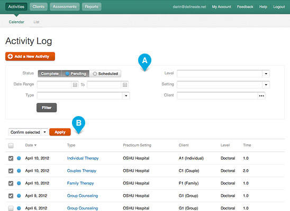Click the Client search input field
The height and width of the screenshot is (211, 290).
point(217,96)
